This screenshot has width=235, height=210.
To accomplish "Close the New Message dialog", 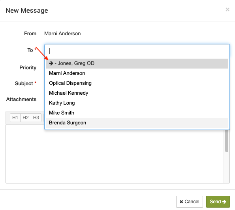I will 227,10.
